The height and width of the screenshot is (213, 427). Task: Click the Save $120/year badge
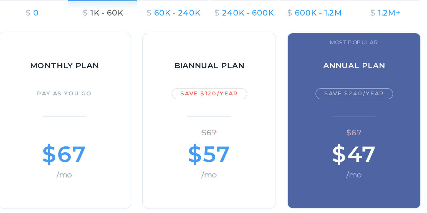tap(209, 94)
